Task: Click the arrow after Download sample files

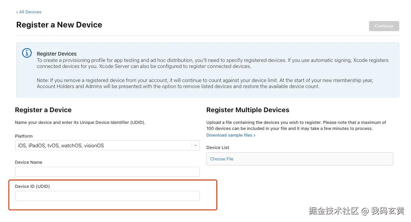Action: click(x=255, y=135)
